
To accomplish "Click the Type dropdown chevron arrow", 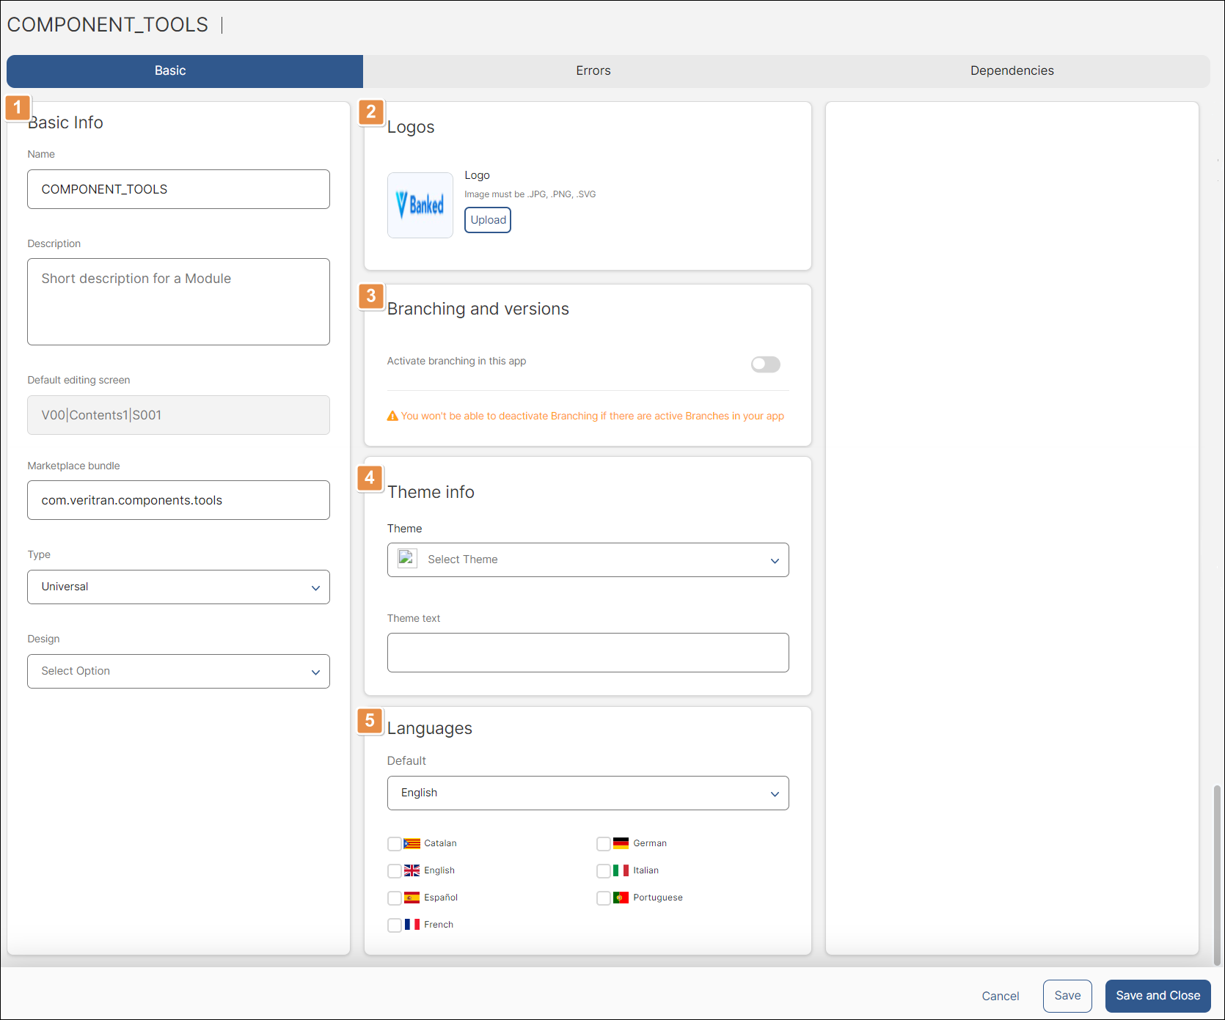I will click(315, 588).
